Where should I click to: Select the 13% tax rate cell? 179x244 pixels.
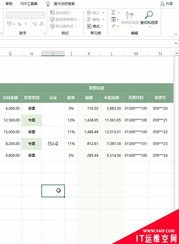click(71, 120)
